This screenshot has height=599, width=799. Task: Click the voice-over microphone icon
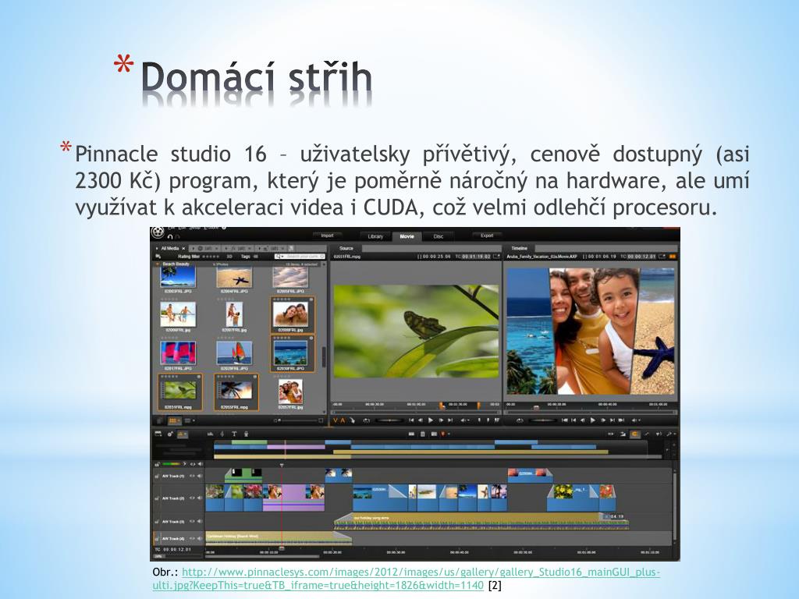246,434
